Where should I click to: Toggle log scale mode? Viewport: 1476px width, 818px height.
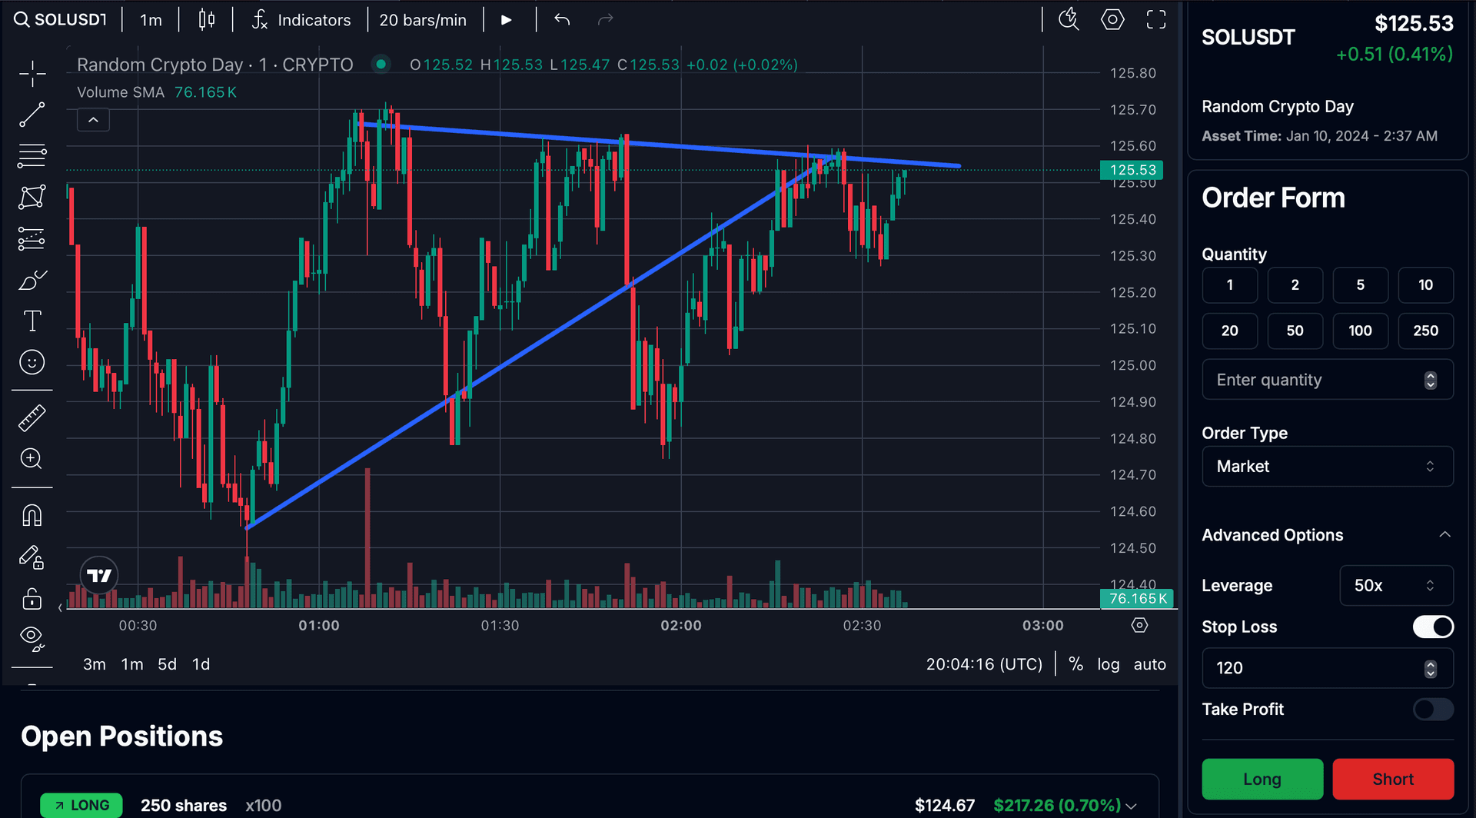pos(1108,664)
